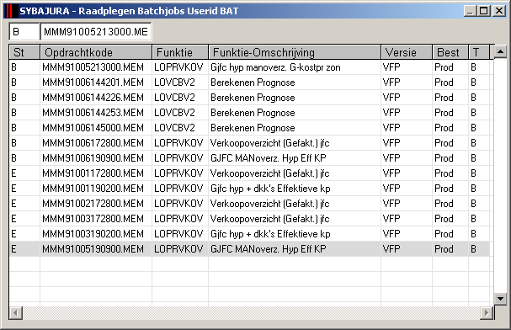Click the horizontal scrollbar track
This screenshot has height=330, width=511.
(251, 313)
